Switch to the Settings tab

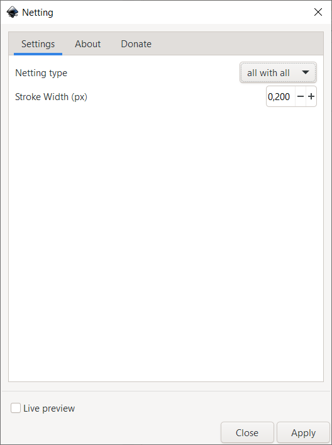click(x=38, y=44)
